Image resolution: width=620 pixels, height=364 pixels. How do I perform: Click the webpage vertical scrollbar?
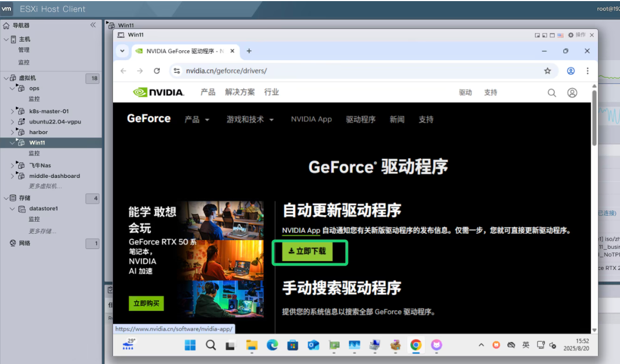click(594, 118)
